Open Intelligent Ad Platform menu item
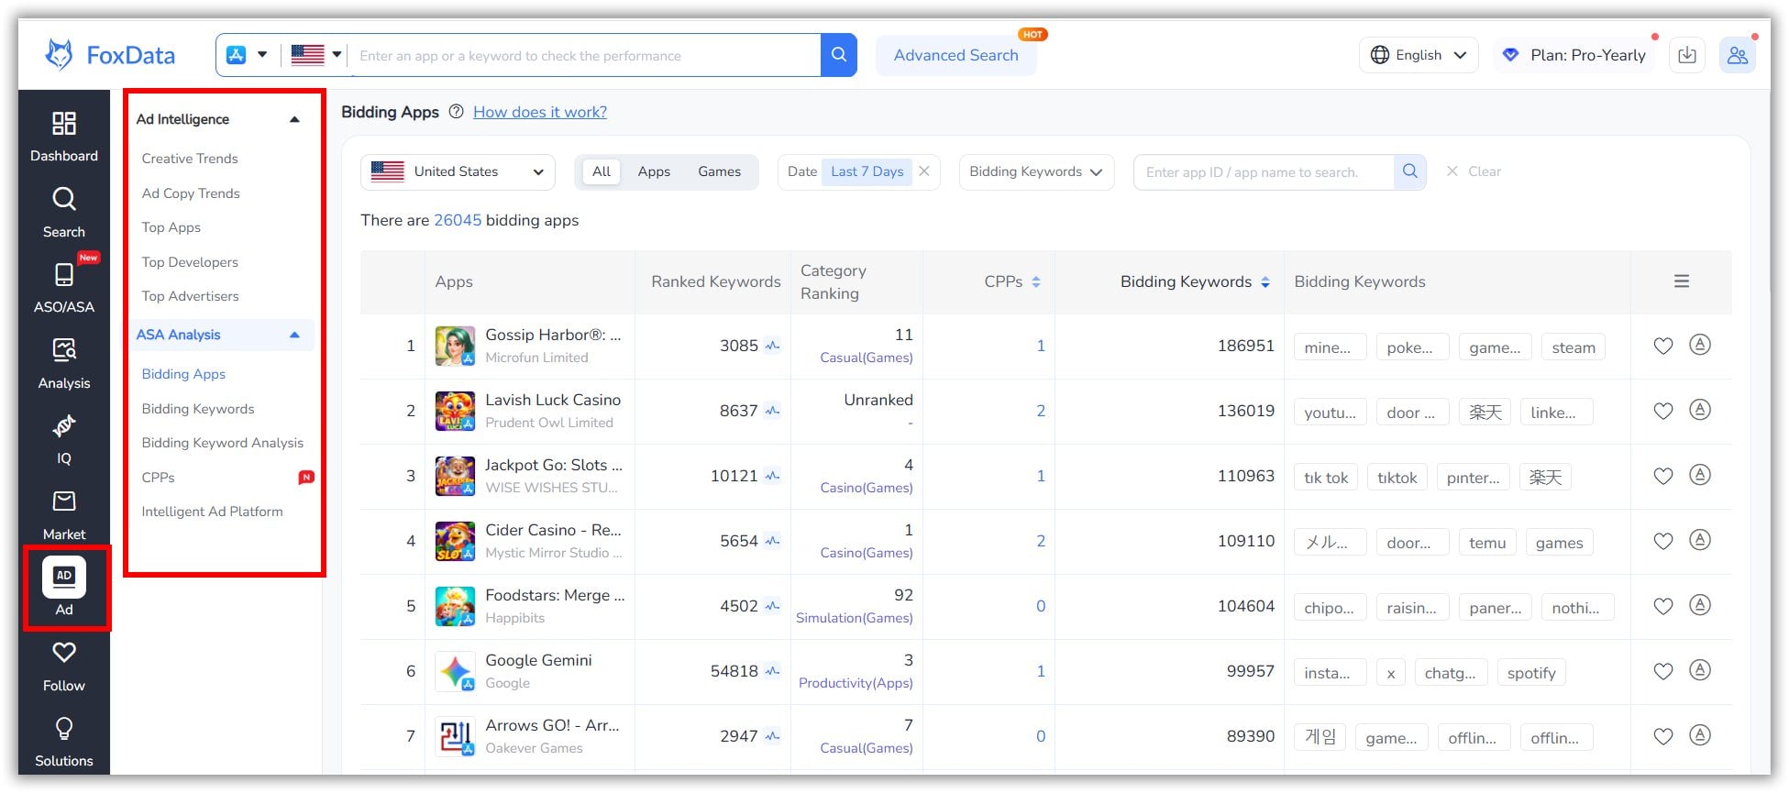This screenshot has height=793, width=1789. coord(213,512)
